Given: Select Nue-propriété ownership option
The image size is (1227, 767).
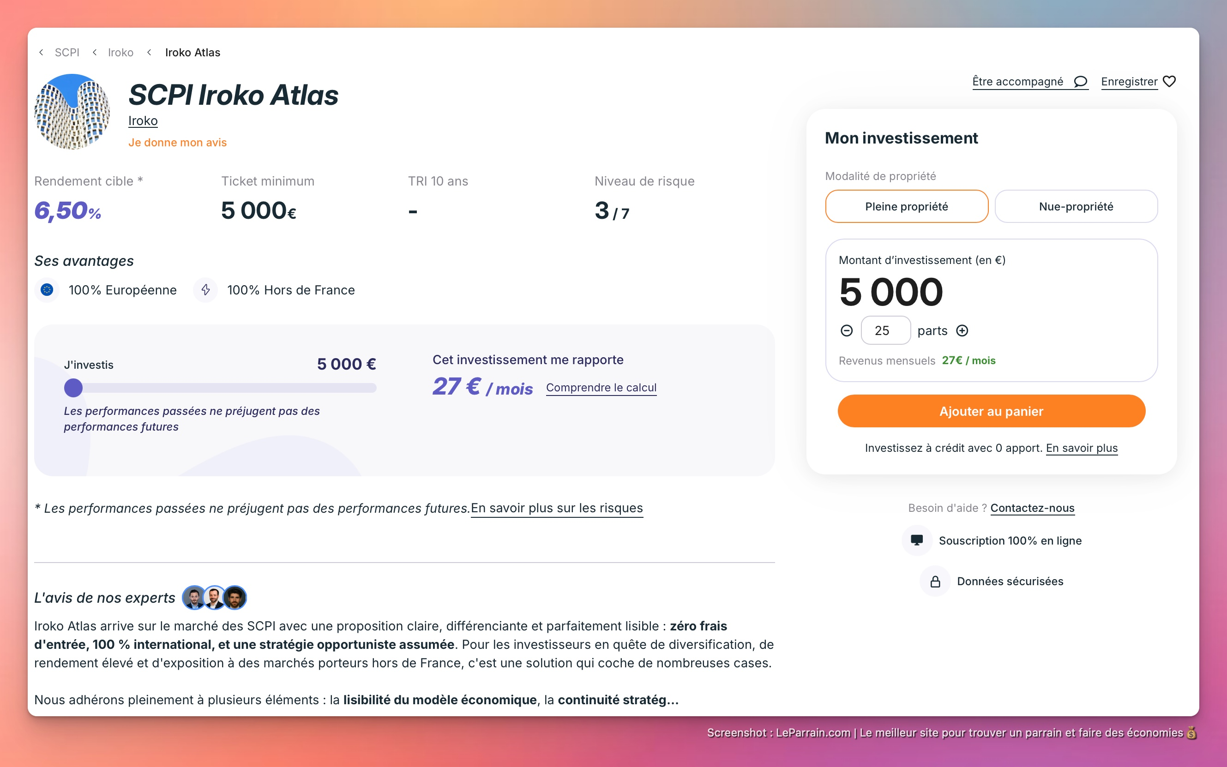Looking at the screenshot, I should (x=1076, y=206).
